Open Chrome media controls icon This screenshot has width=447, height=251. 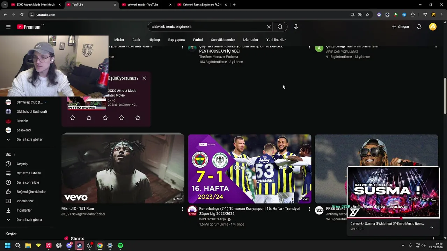point(425,15)
